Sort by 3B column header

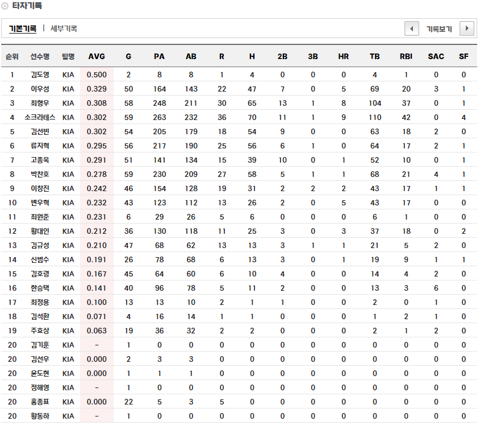click(313, 56)
